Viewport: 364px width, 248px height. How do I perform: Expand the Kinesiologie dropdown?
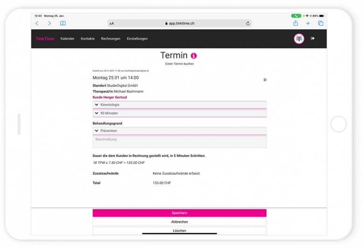tap(179, 105)
